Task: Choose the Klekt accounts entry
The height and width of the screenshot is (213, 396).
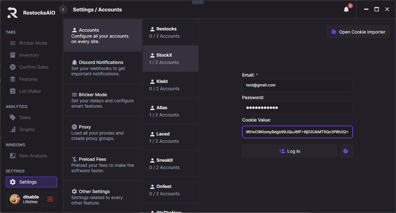Action: coord(170,85)
